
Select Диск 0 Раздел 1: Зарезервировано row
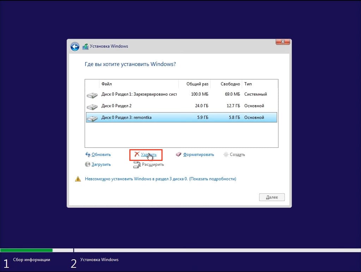pyautogui.click(x=182, y=94)
